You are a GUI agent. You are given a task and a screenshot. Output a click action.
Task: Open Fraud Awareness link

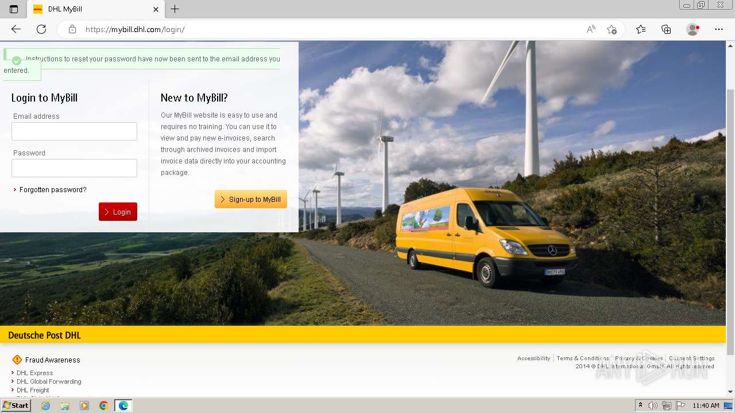coord(52,360)
